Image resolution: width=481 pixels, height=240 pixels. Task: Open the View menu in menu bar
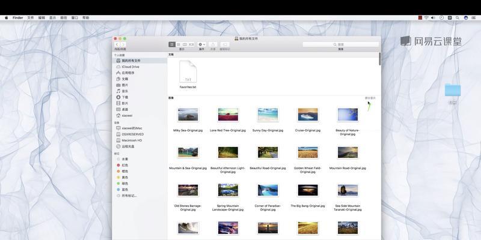[x=52, y=18]
